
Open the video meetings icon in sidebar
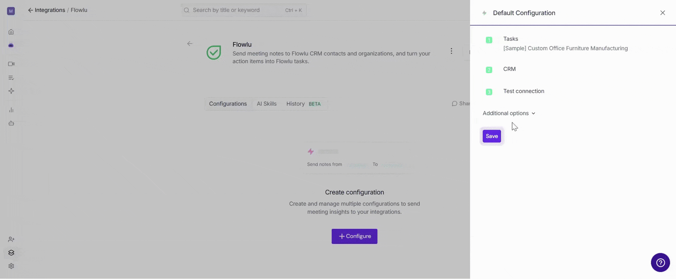(x=11, y=64)
